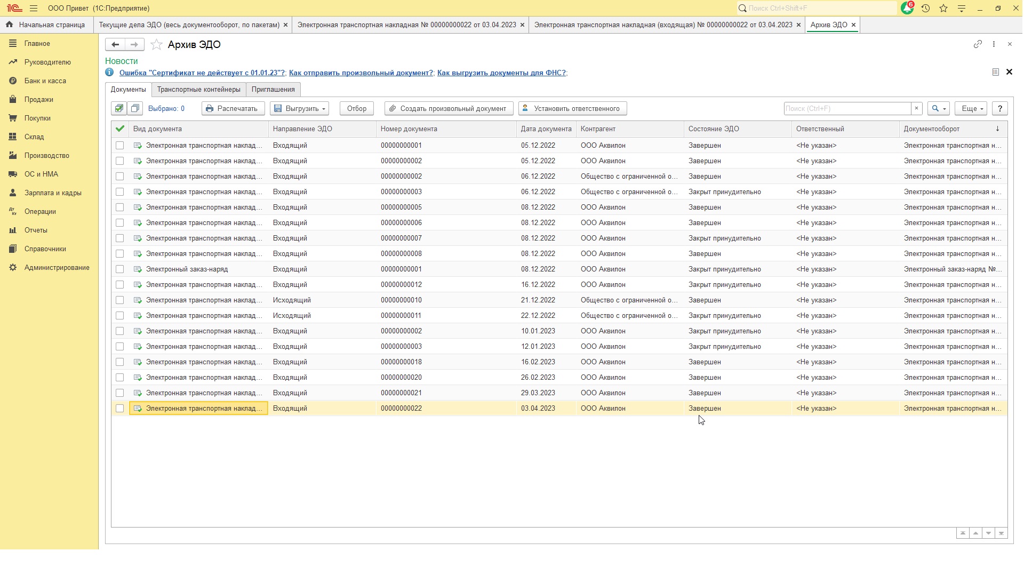Click document icon in row 00000000022
1024x567 pixels.
(x=138, y=408)
